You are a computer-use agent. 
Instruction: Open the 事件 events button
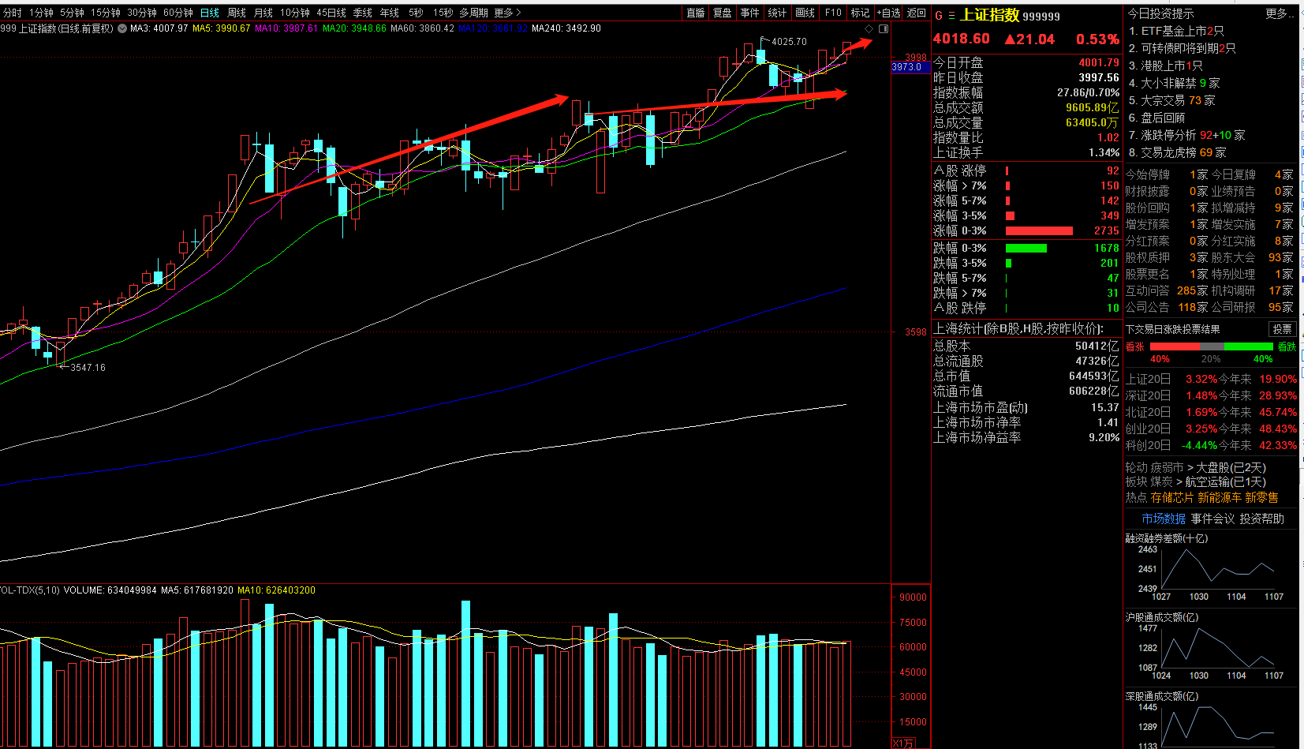pyautogui.click(x=750, y=13)
